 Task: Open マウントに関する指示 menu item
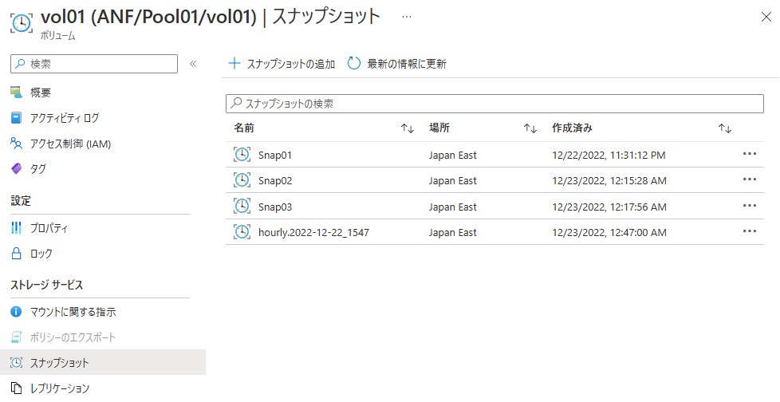[73, 312]
